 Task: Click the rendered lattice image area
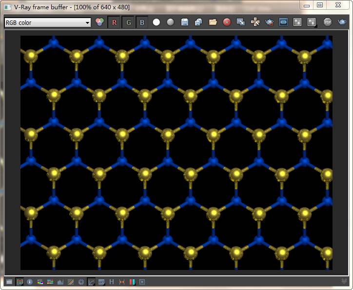(x=176, y=152)
